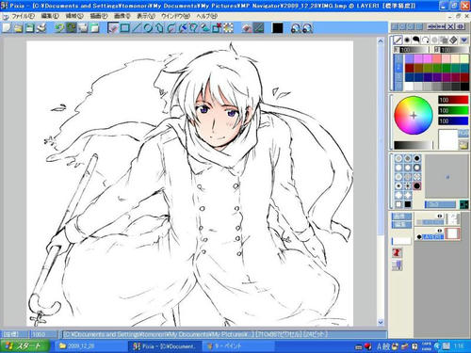Click the scroll-down arrow of canvas scrollbar

click(x=381, y=322)
